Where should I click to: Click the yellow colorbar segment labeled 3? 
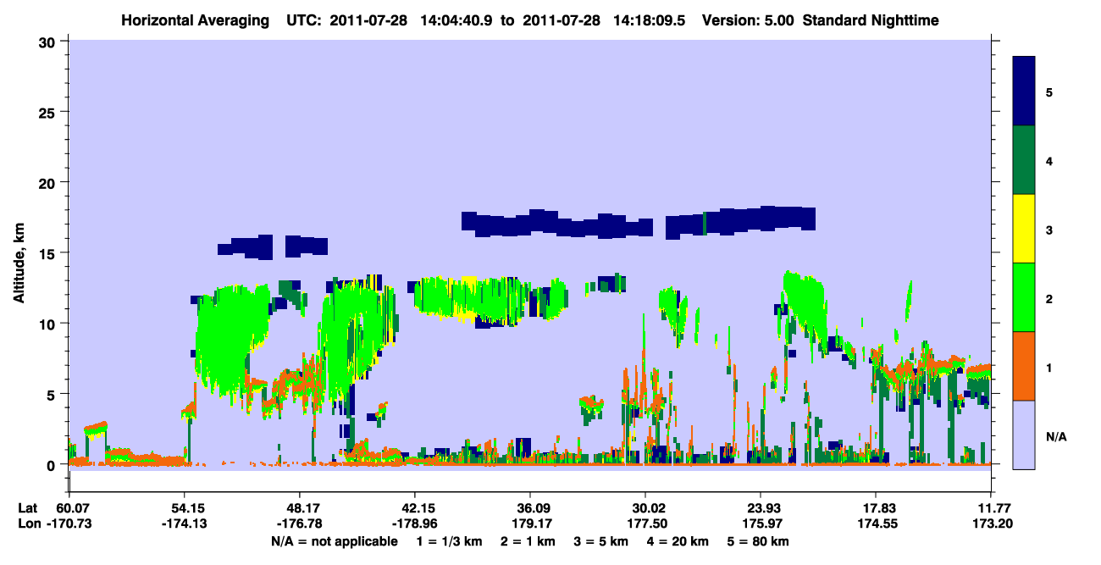[x=1024, y=229]
